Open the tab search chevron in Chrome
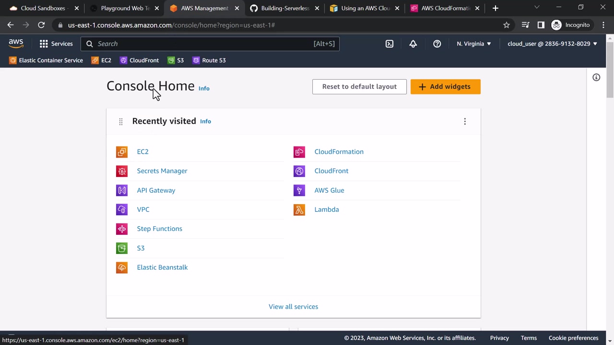 537,7
